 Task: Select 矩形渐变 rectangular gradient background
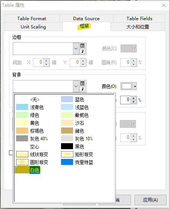pyautogui.click(x=77, y=154)
